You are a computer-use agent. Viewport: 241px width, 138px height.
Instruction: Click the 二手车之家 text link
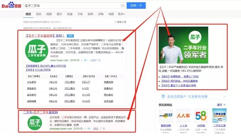pos(219,126)
